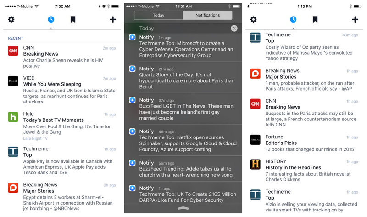
Task: Tap Breaking News logo beside Egypt story
Action: (x=13, y=188)
